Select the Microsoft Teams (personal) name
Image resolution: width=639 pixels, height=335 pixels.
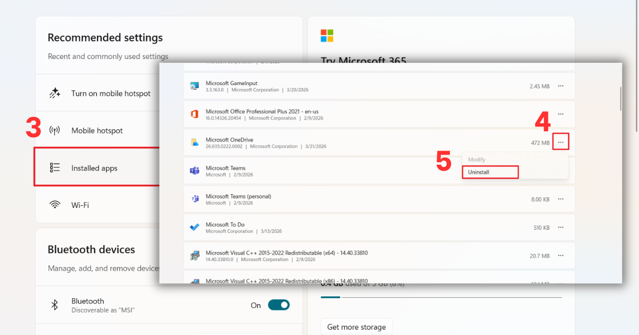point(239,196)
